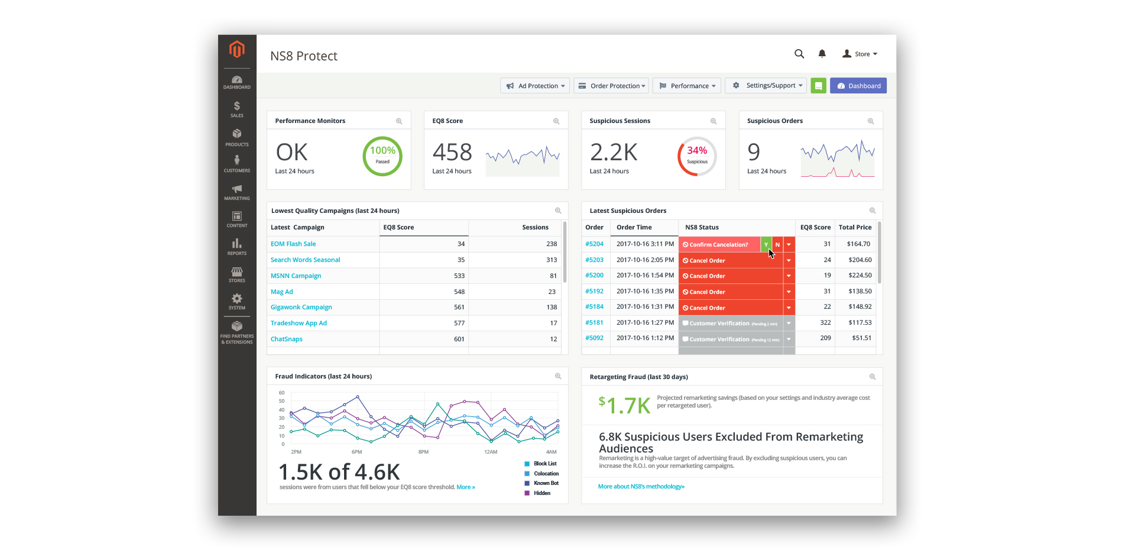The height and width of the screenshot is (550, 1135).
Task: Zoom into Suspicious Sessions panel
Action: pos(714,121)
